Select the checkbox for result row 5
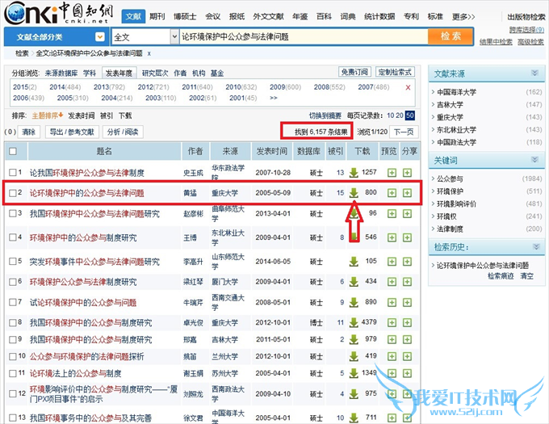The height and width of the screenshot is (424, 549). 12,262
